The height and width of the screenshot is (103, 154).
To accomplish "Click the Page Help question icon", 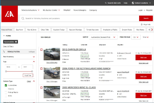I will pos(142,24).
